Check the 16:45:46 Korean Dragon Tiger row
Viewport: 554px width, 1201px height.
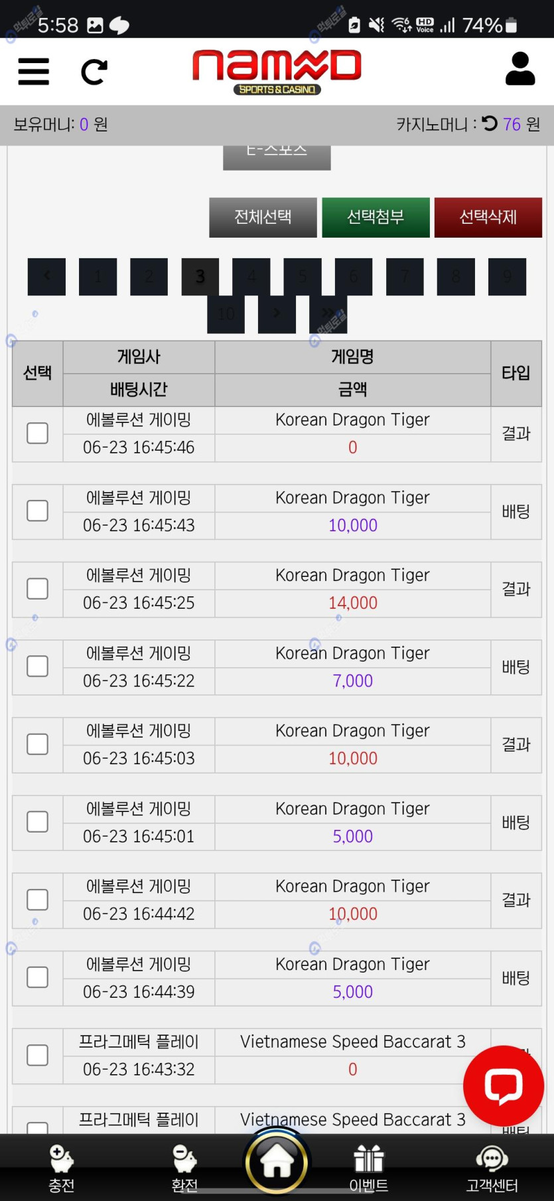pos(37,434)
